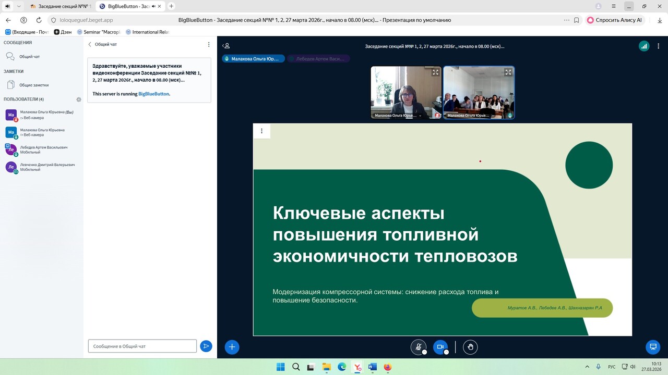This screenshot has width=668, height=375.
Task: Raise hand using the hand icon
Action: click(470, 347)
